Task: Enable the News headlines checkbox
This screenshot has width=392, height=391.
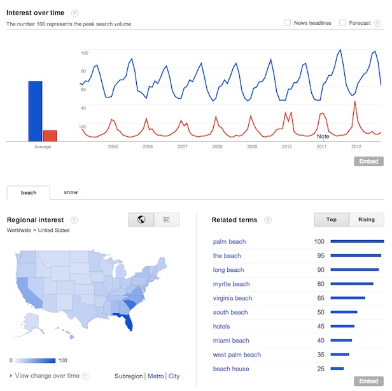Action: 288,24
